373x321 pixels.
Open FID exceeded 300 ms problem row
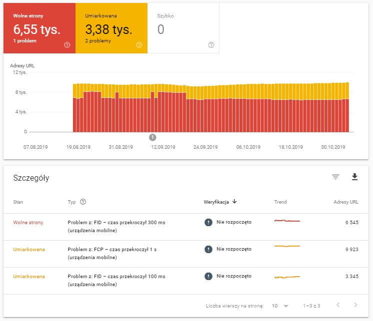tap(116, 226)
